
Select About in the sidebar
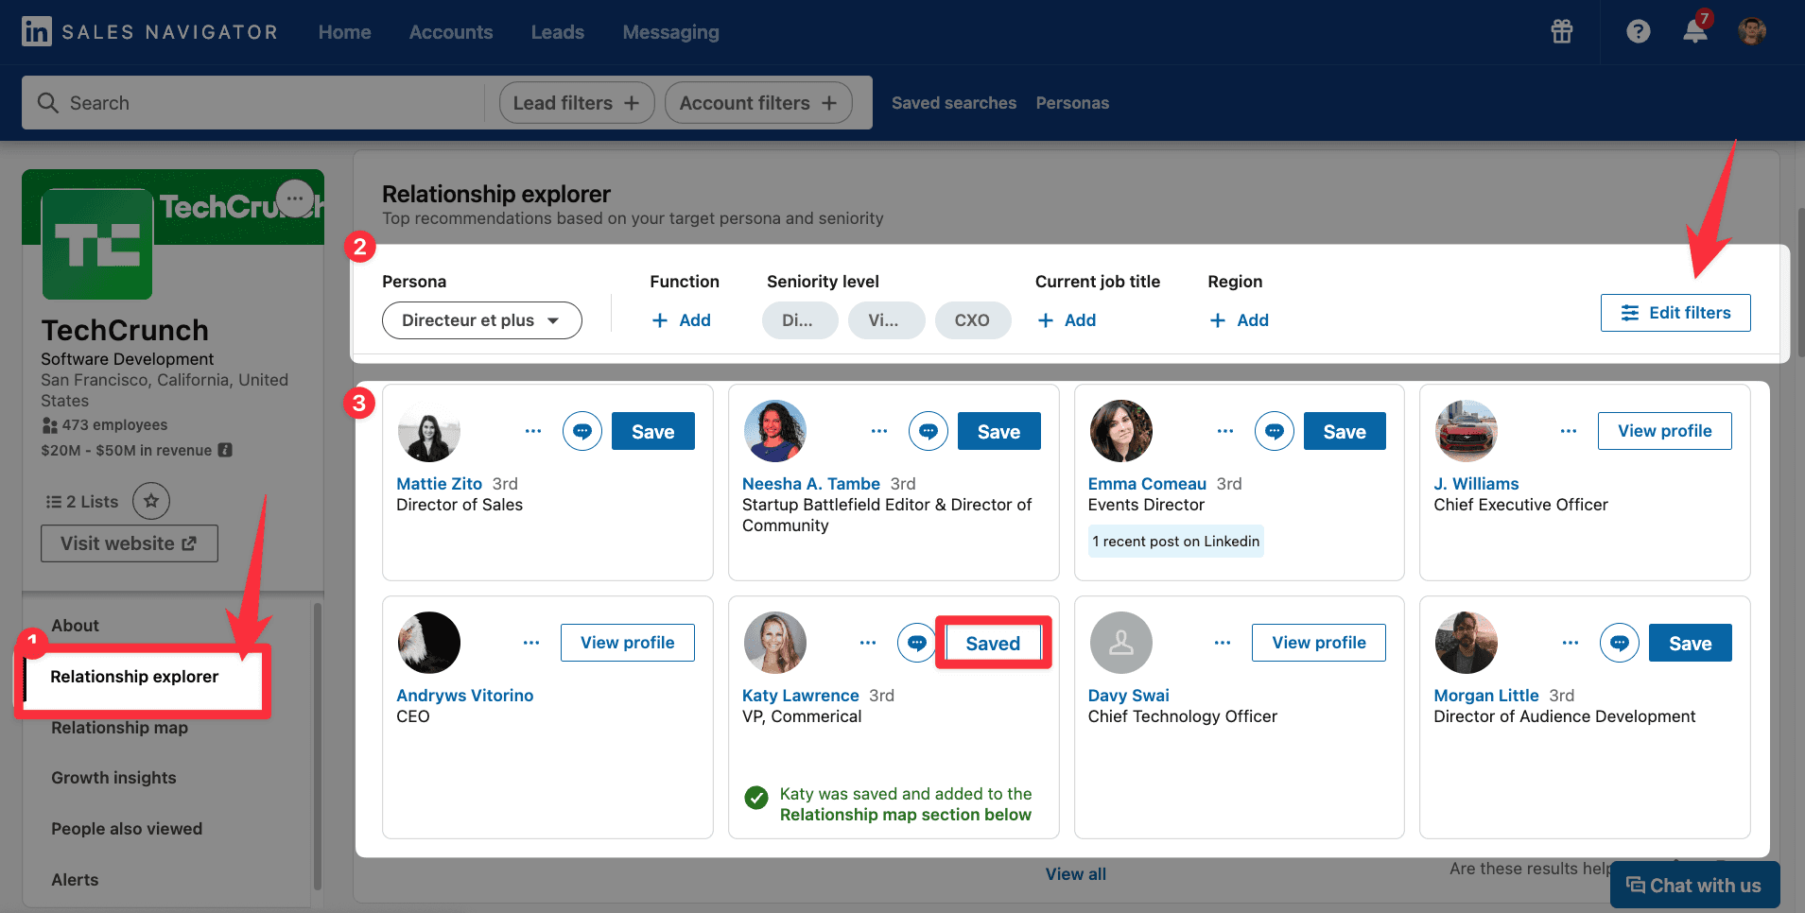click(x=76, y=626)
